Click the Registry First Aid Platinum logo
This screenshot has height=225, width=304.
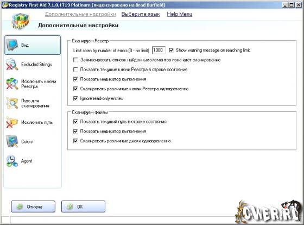[x=20, y=21]
